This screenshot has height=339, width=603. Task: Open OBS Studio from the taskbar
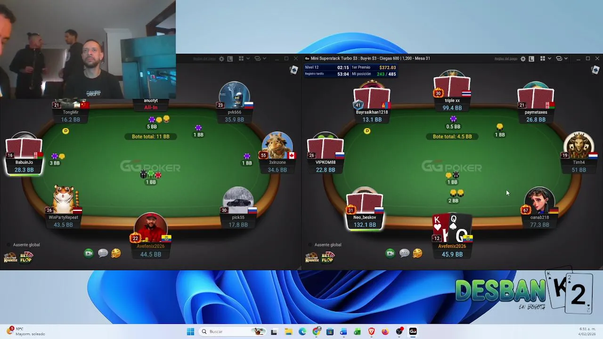[x=399, y=331]
